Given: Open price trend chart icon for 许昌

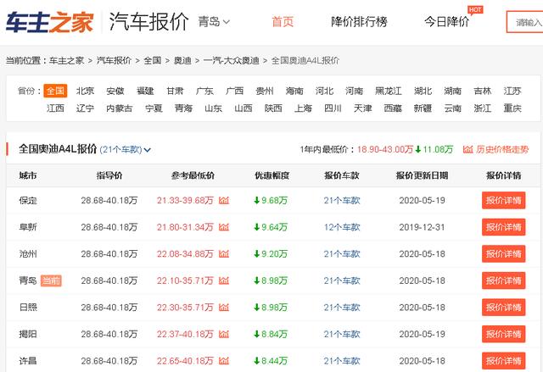Looking at the screenshot, I should tap(224, 361).
